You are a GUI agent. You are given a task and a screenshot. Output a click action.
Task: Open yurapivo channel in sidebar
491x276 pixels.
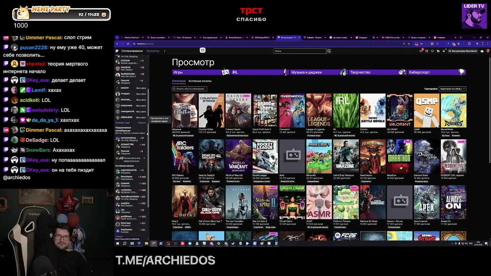pyautogui.click(x=131, y=204)
